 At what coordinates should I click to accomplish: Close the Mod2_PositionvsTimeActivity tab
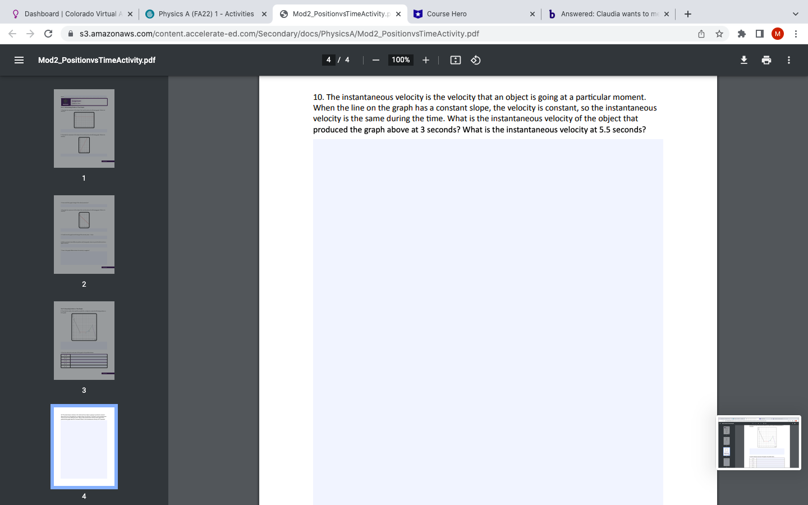398,14
